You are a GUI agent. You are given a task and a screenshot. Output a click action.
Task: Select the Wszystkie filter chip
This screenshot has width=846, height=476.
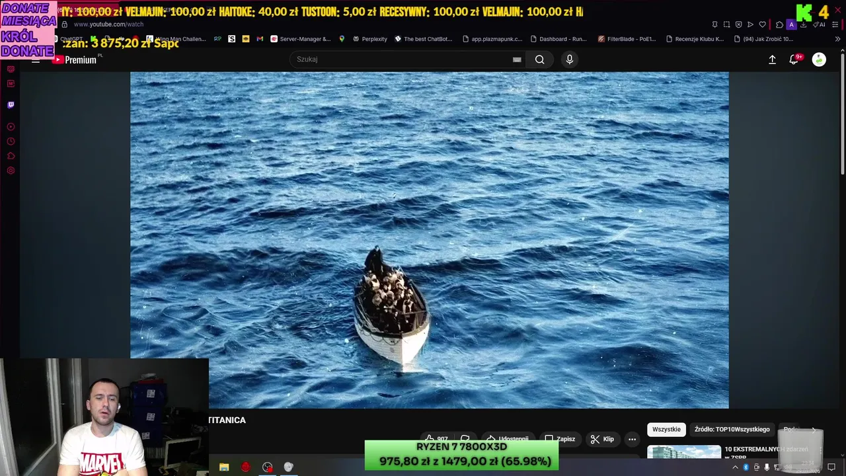666,430
